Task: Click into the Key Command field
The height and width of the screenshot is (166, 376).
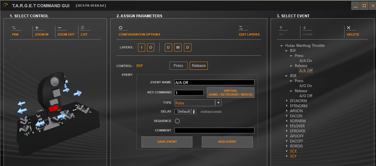Action: (x=189, y=93)
